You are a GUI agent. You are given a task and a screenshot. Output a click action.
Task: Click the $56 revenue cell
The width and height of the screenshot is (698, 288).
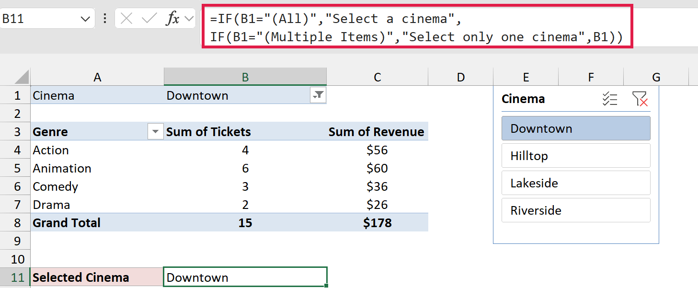point(378,150)
